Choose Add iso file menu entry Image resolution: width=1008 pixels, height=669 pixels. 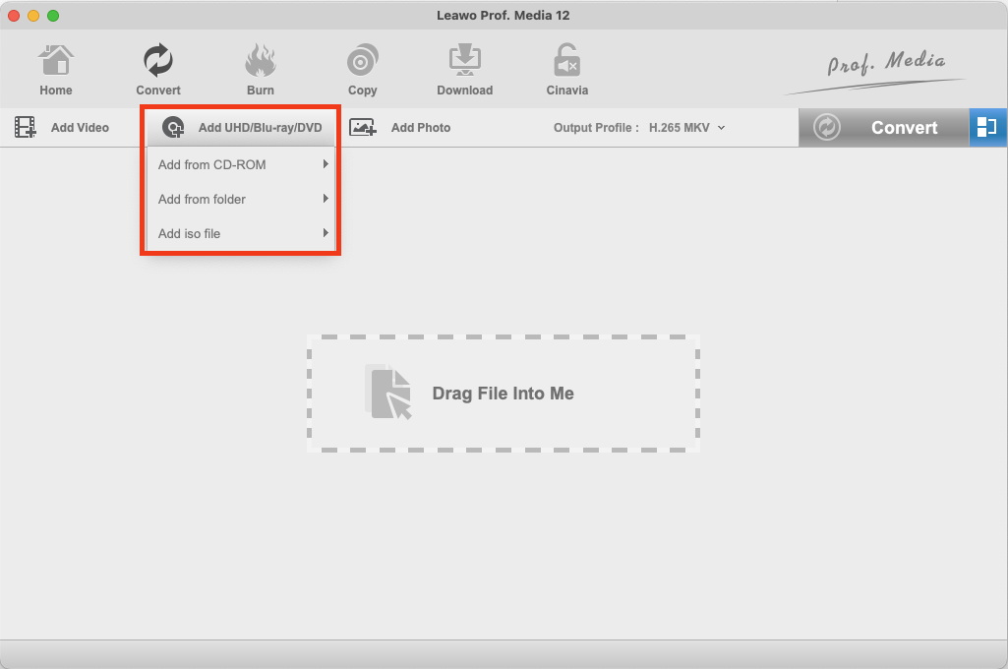pos(240,233)
